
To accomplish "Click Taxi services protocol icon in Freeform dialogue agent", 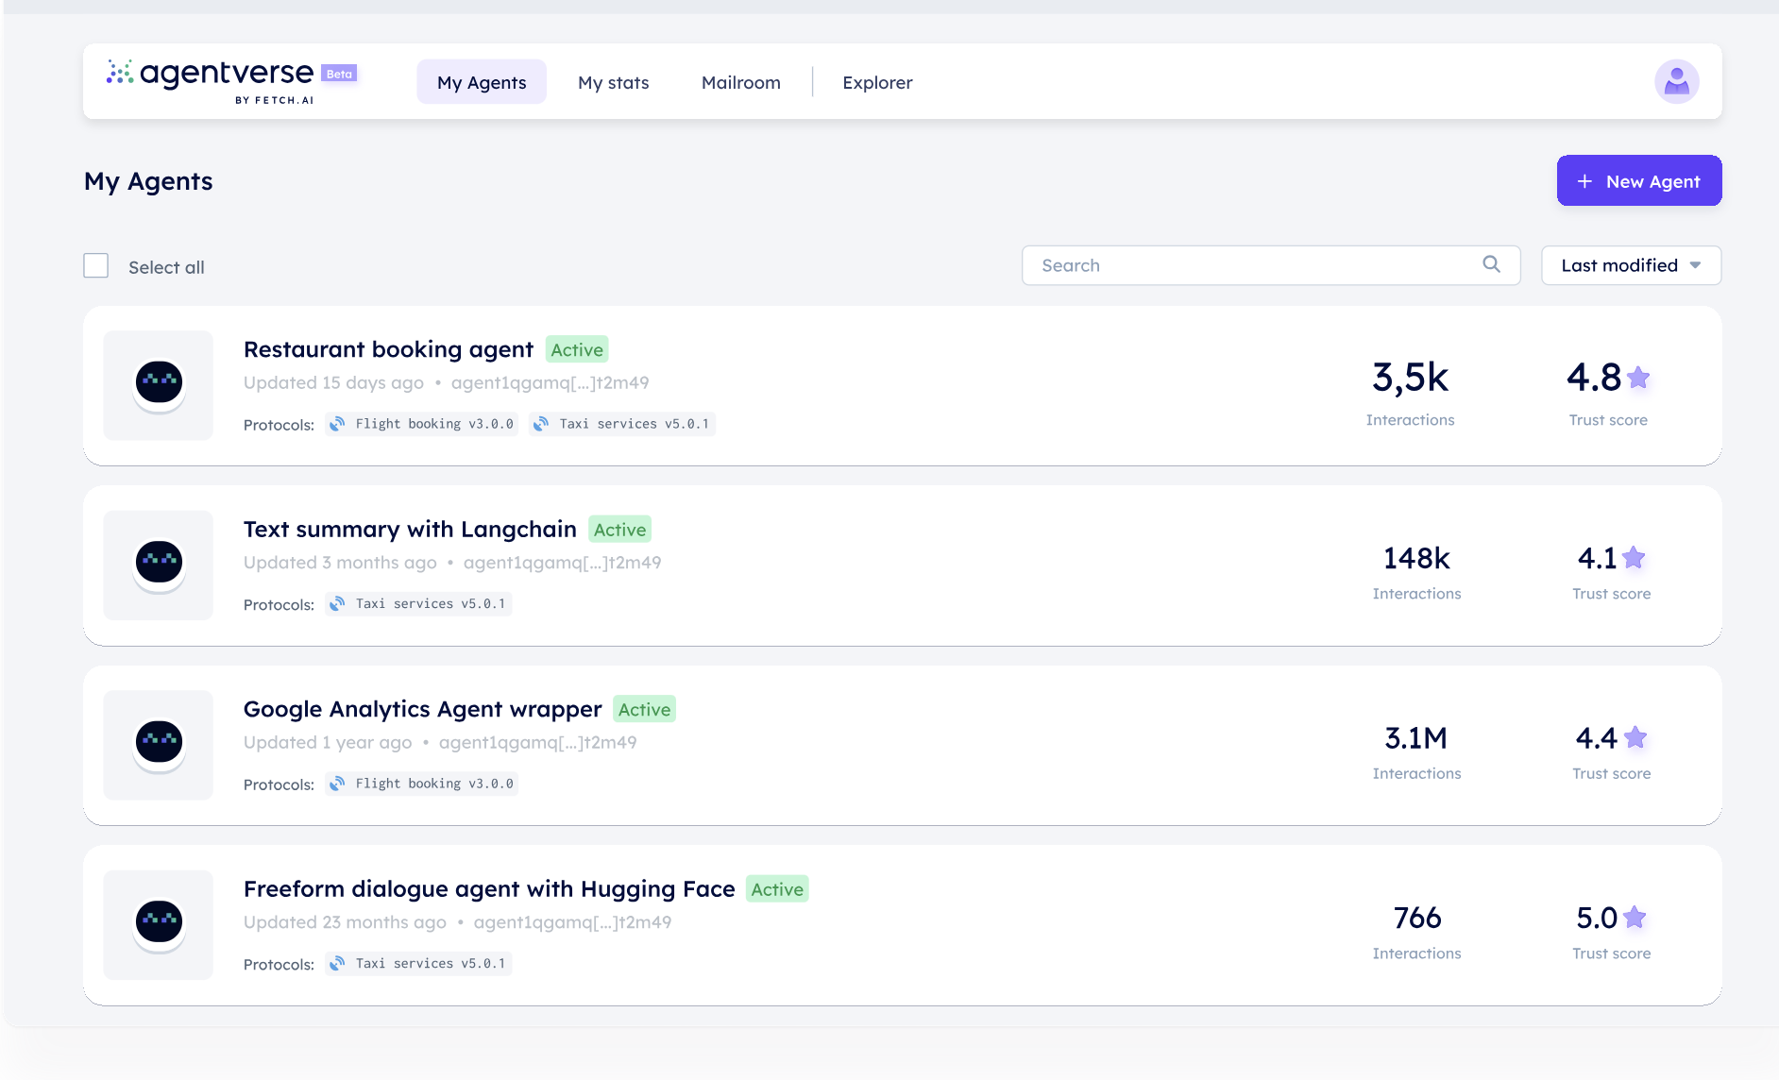I will (337, 963).
